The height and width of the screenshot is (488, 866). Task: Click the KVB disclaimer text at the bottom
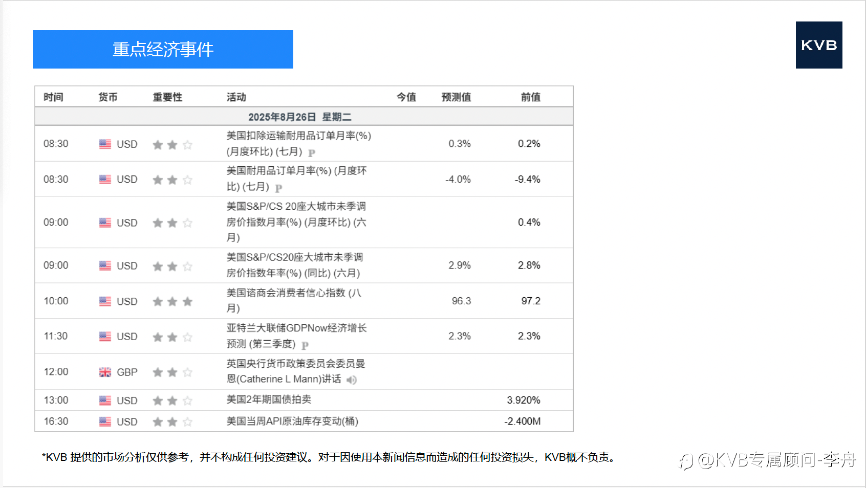click(x=329, y=457)
